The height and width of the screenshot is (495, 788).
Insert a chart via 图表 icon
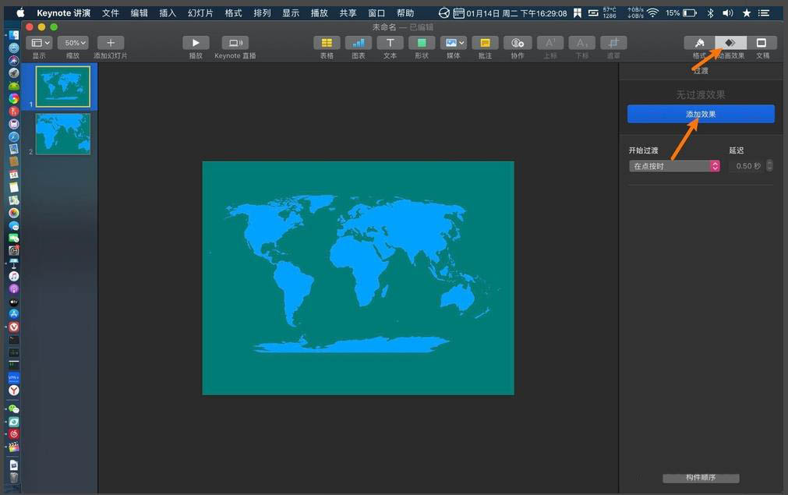coord(359,43)
